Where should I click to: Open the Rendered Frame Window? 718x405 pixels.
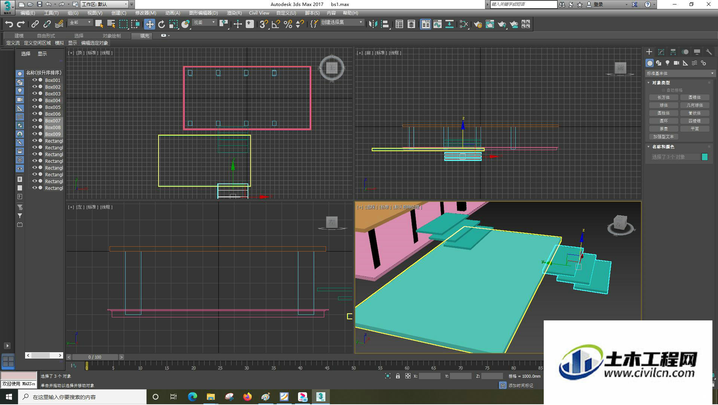click(490, 24)
